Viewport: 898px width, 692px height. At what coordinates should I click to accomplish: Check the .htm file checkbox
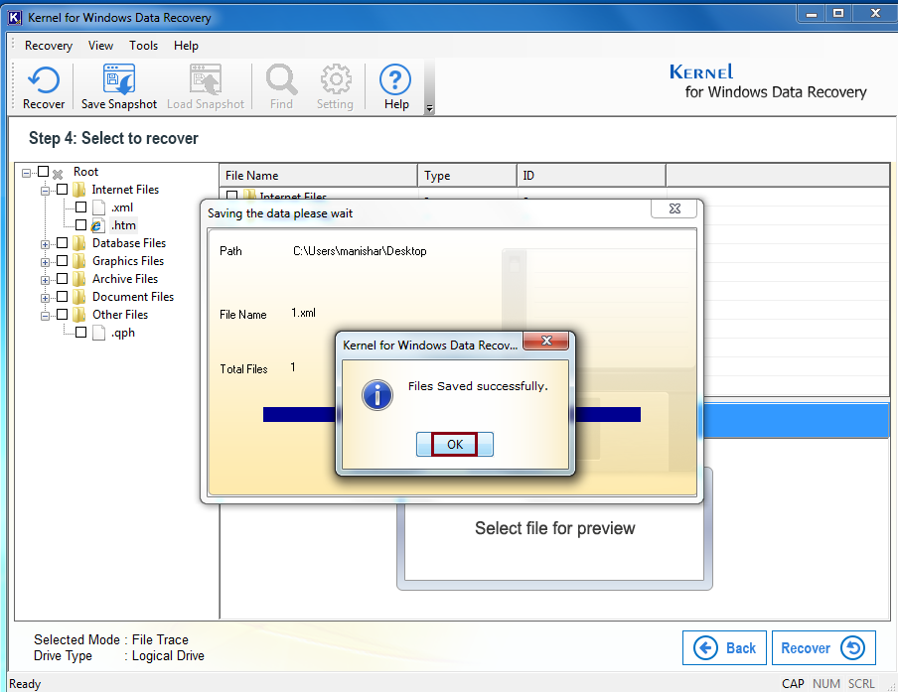[x=80, y=225]
